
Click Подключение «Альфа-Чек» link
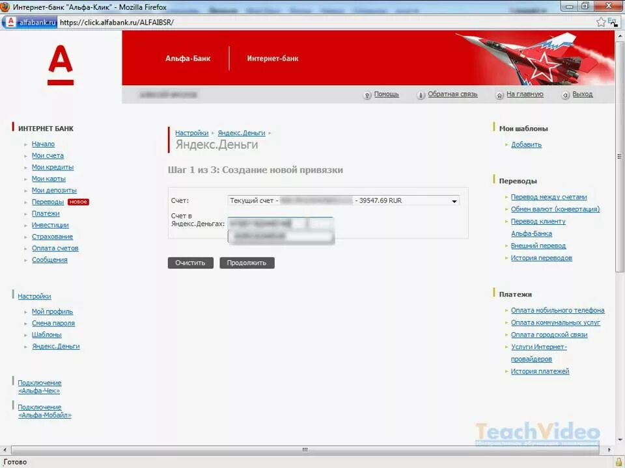tap(40, 387)
